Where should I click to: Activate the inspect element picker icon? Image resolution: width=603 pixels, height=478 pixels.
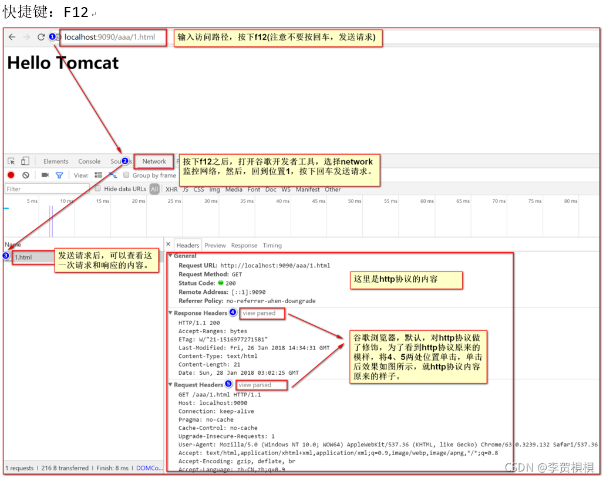(11, 161)
